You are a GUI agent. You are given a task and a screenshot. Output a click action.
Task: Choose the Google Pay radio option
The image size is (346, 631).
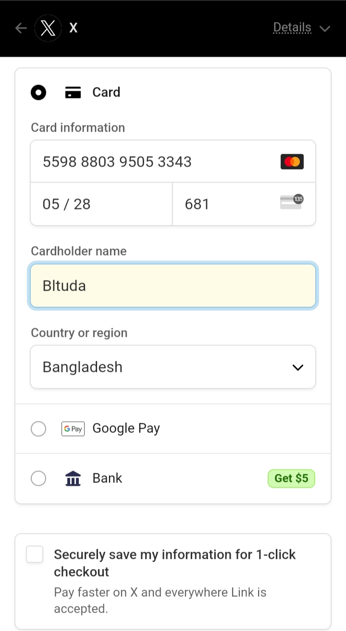(x=38, y=429)
